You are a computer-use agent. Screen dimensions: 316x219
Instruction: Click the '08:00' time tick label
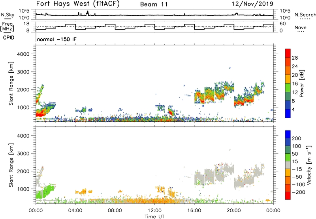tap(115, 211)
